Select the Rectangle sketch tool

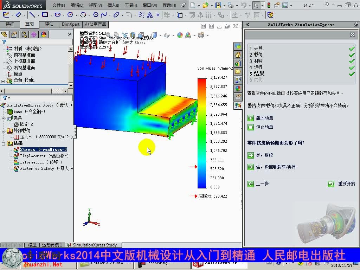point(45,15)
